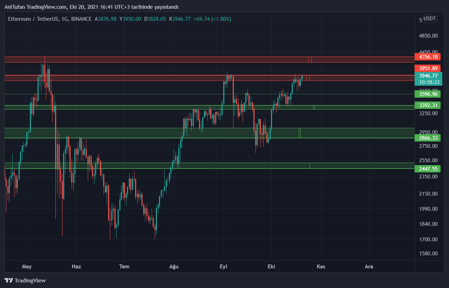449x288 pixels.
Task: Click the countdown timer 10:18:33
Action: click(428, 82)
